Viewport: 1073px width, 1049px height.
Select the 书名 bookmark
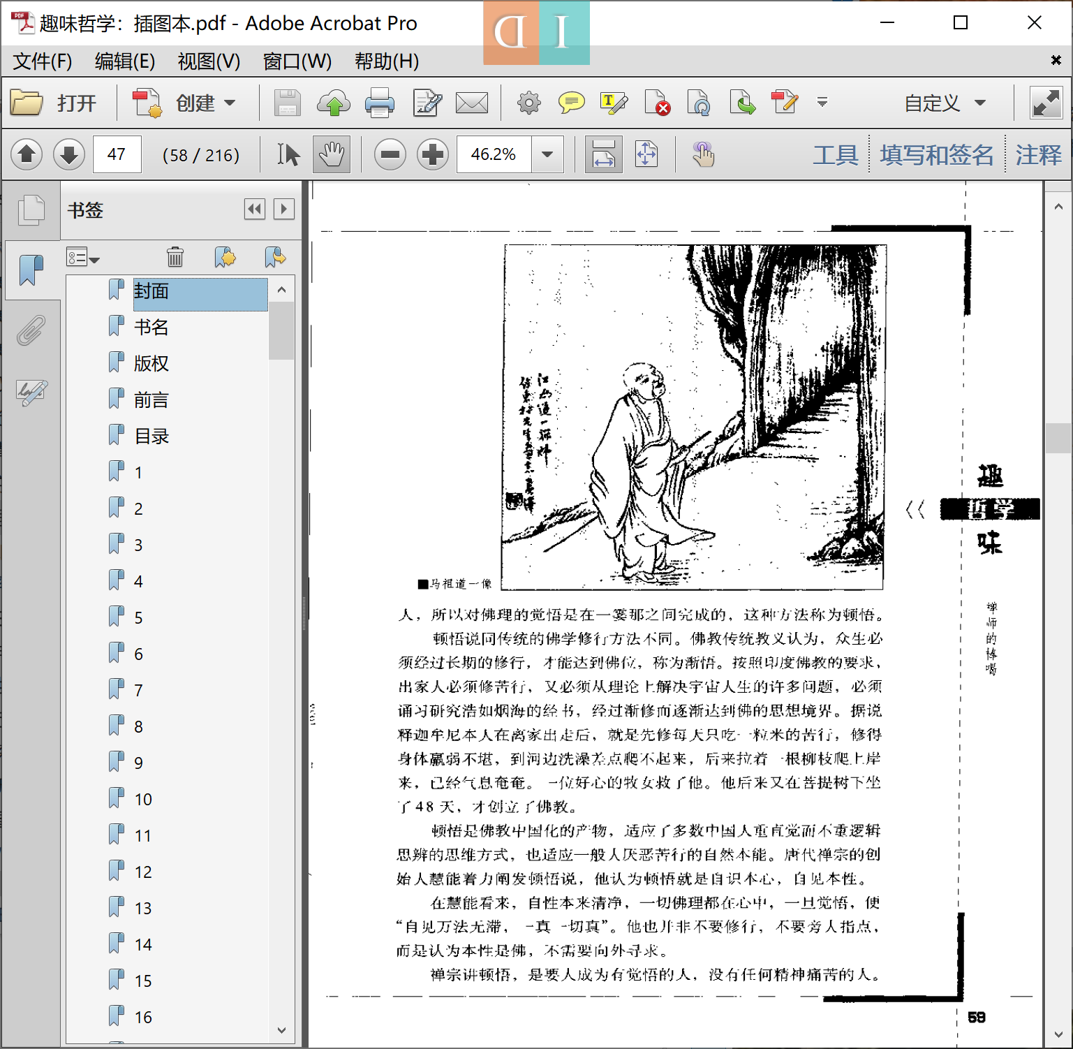pos(151,328)
